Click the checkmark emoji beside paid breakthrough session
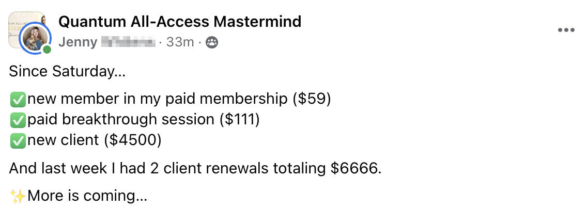587x209 pixels. click(x=18, y=120)
